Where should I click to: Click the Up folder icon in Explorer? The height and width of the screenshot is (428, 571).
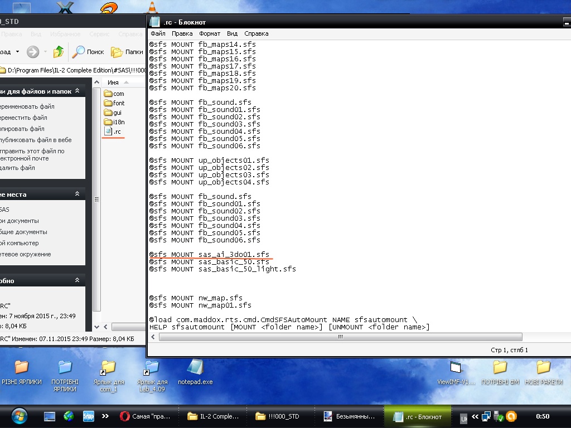pos(58,52)
